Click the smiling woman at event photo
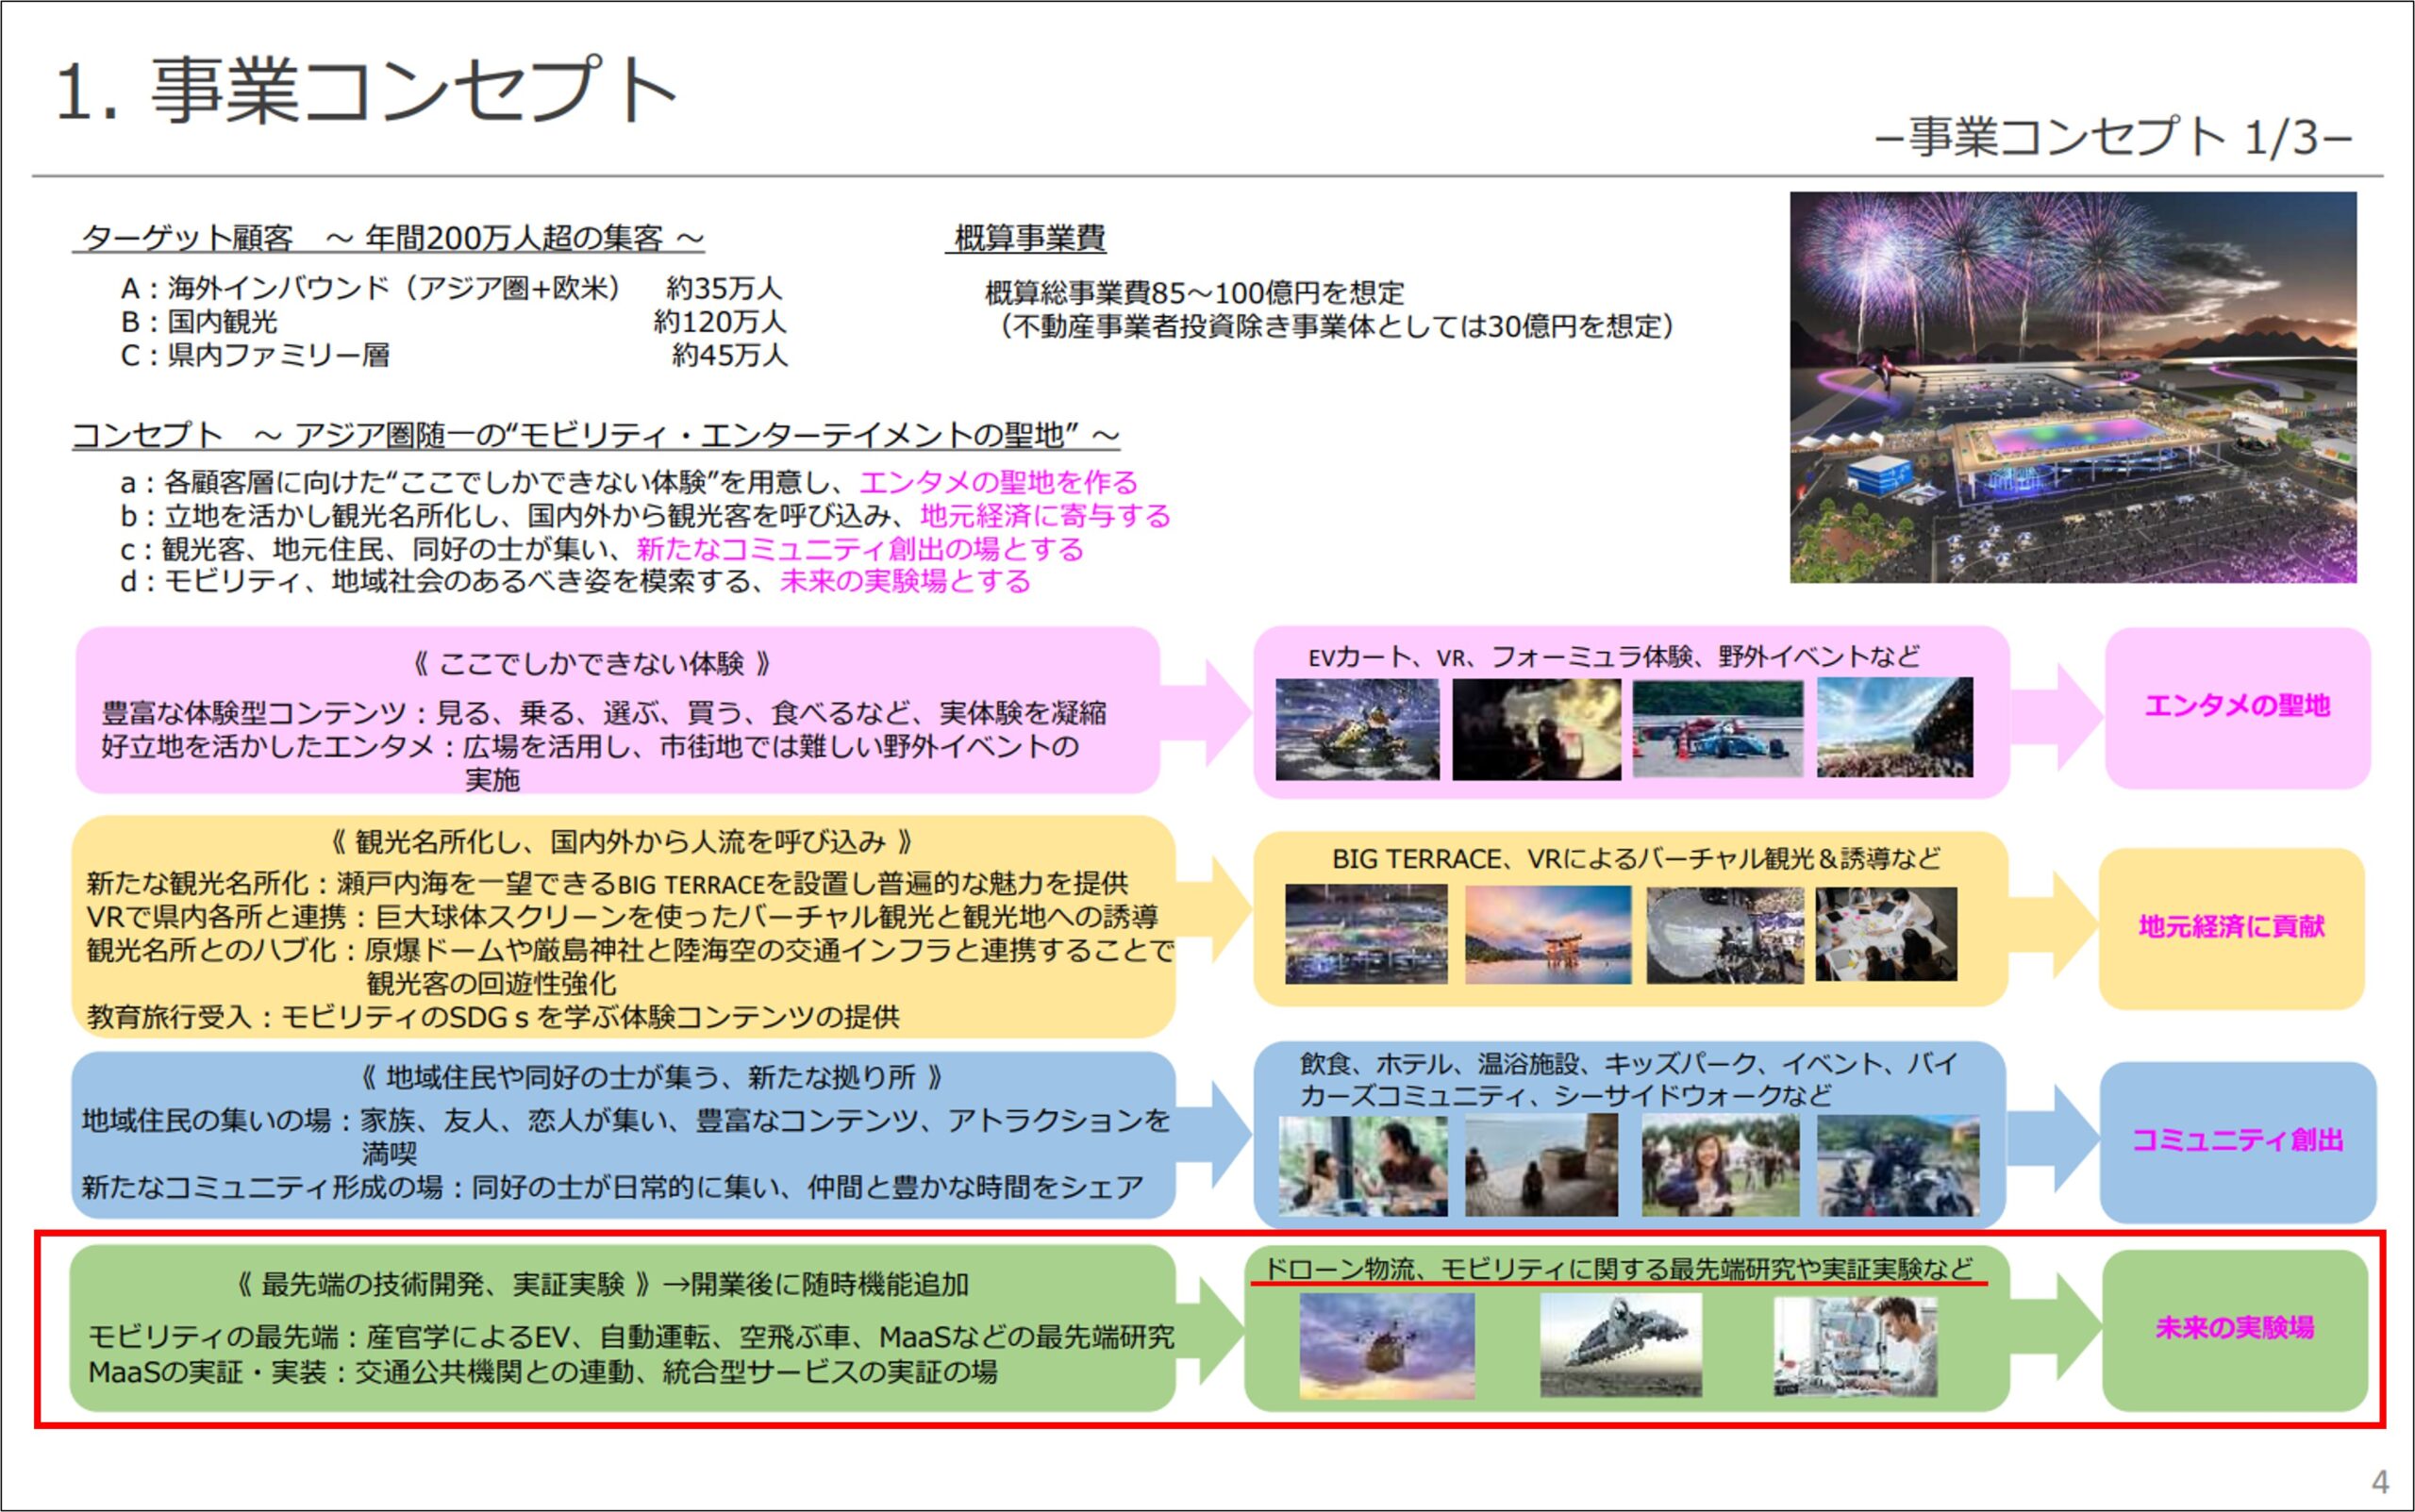The width and height of the screenshot is (2415, 1512). click(1720, 1166)
